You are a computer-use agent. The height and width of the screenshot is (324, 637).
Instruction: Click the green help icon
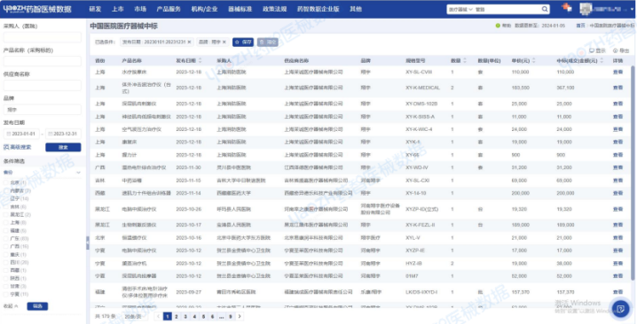coord(498,26)
